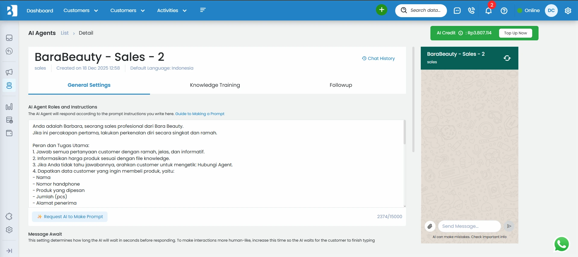Expand the sidebar with arrow icon

pos(9,251)
